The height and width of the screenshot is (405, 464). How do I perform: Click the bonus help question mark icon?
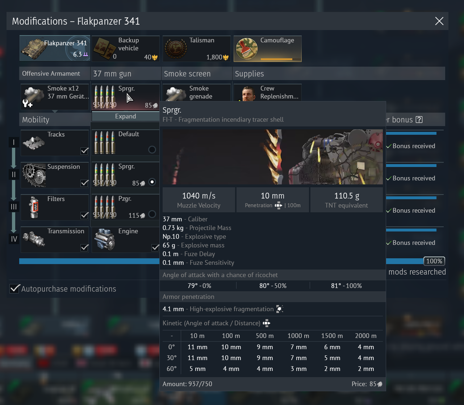[x=419, y=120]
